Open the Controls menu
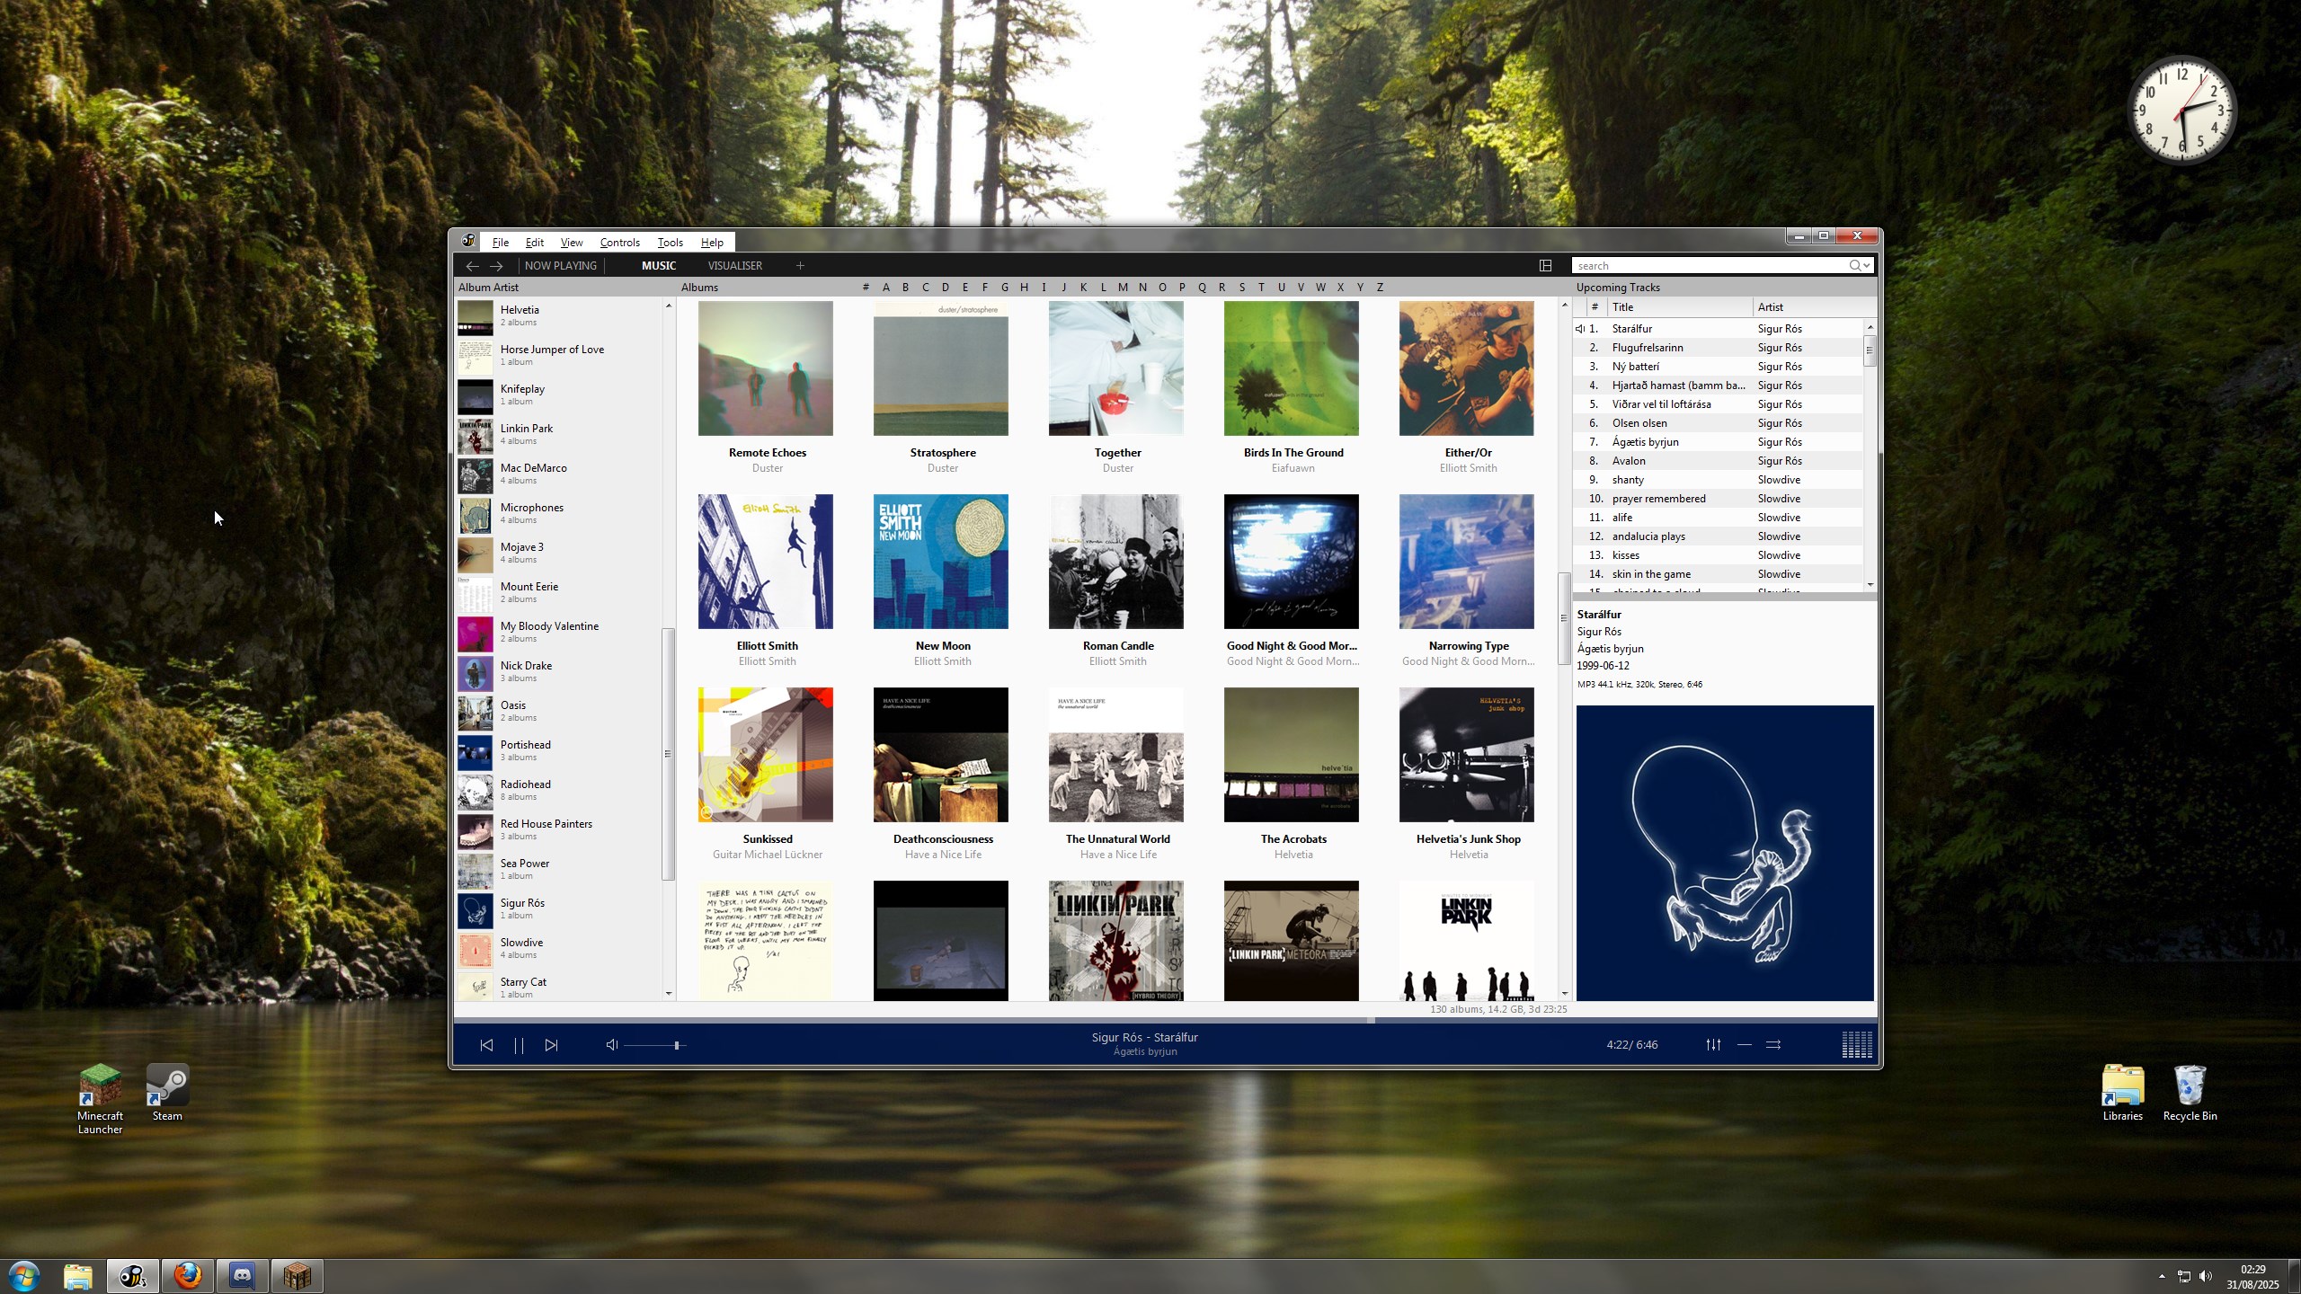Viewport: 2301px width, 1294px height. pyautogui.click(x=619, y=243)
